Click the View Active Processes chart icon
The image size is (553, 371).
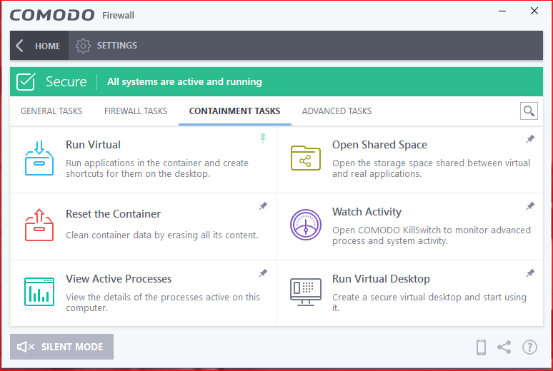tap(39, 292)
